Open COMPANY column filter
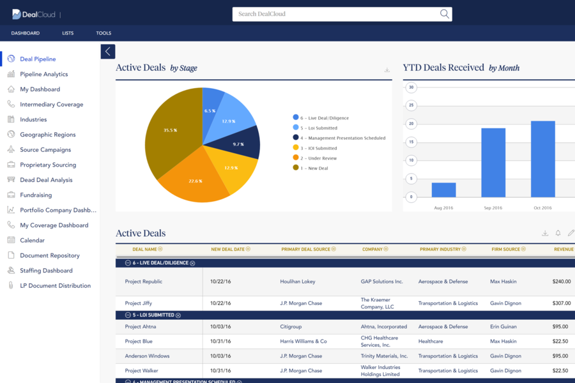Screen dimensions: 575x383 point(386,249)
